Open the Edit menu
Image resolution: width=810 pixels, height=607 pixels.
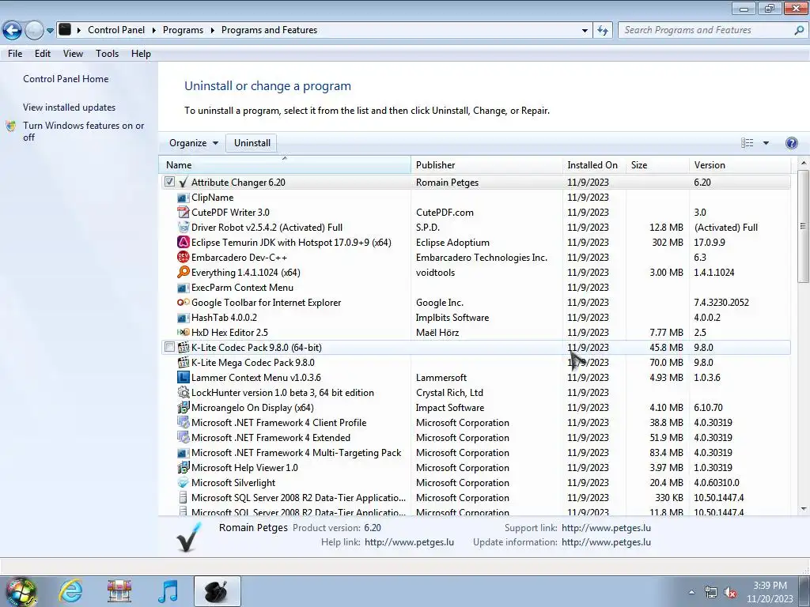click(43, 54)
